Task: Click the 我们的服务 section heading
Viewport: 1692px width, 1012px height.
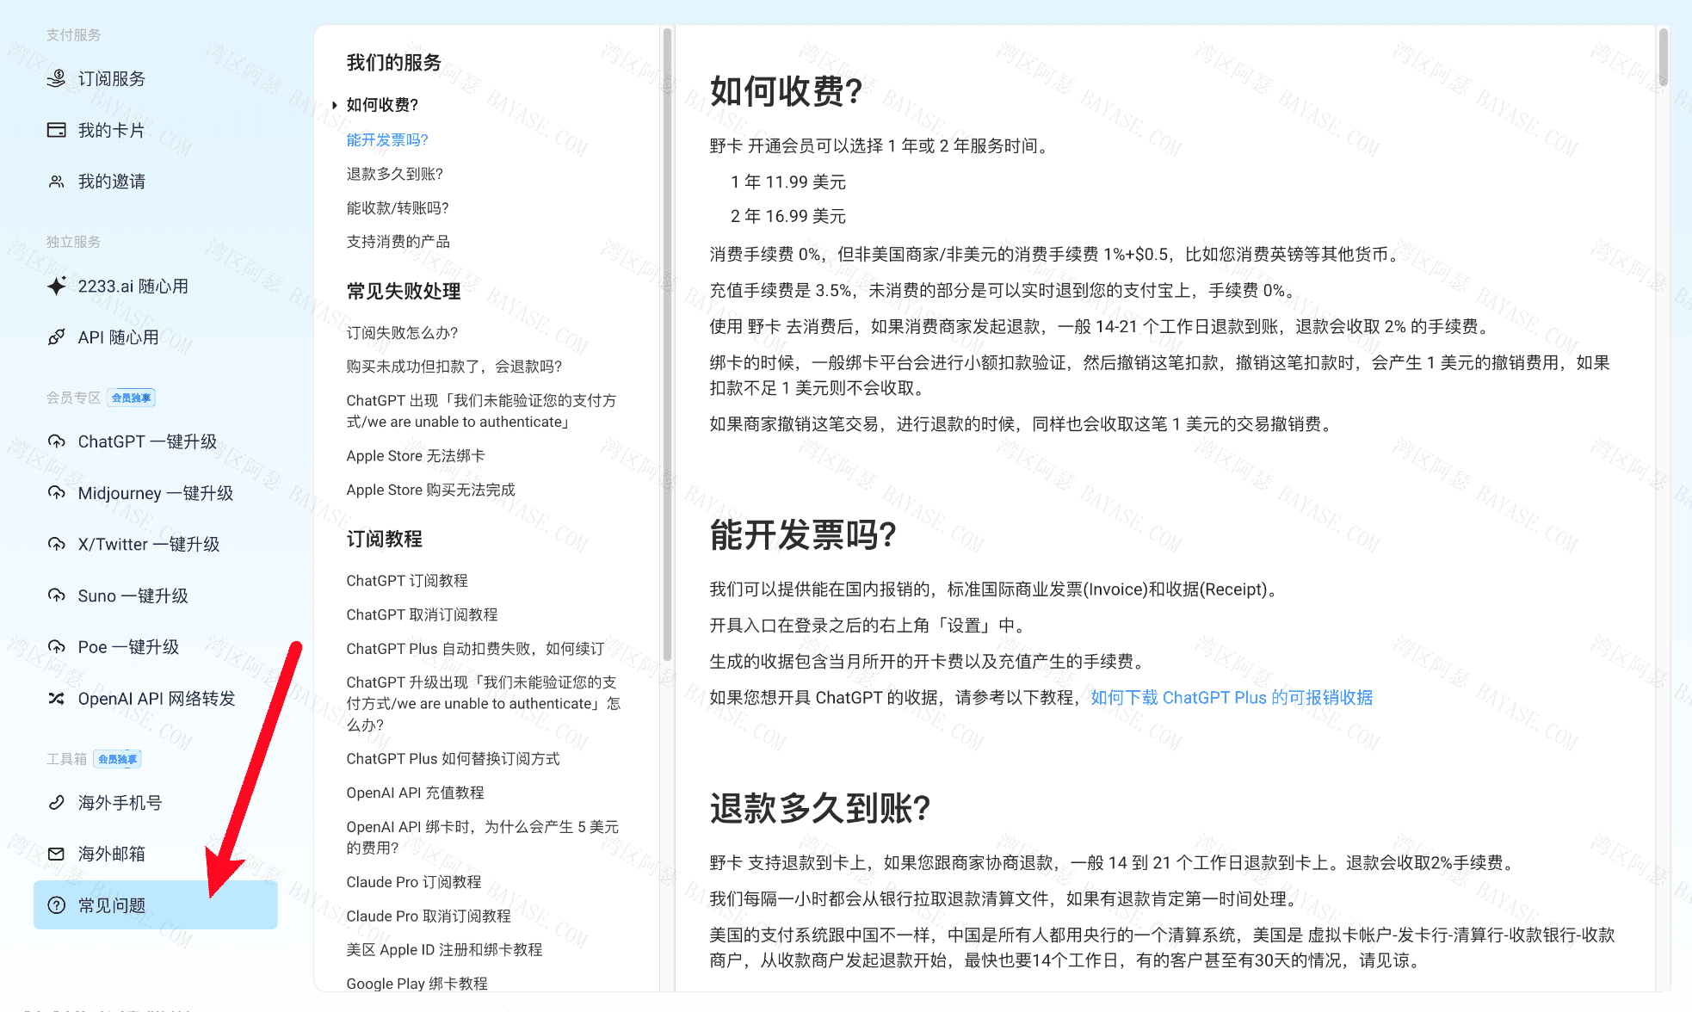Action: (x=394, y=62)
